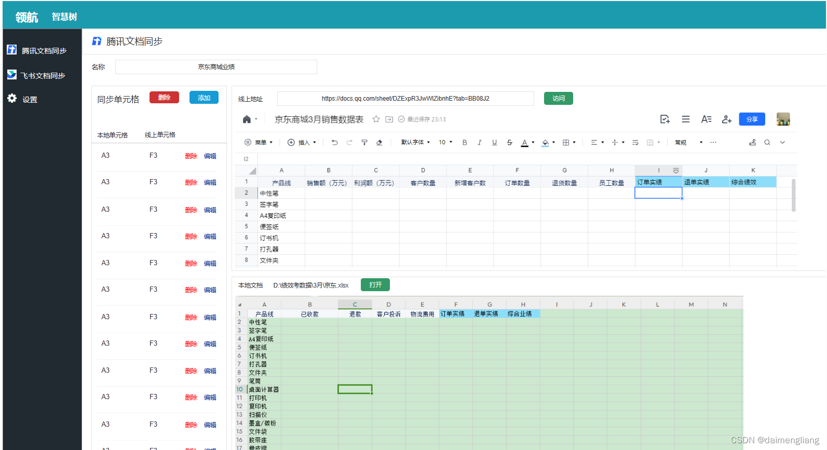Star the 京东商城3月销售数据表 document

(376, 119)
